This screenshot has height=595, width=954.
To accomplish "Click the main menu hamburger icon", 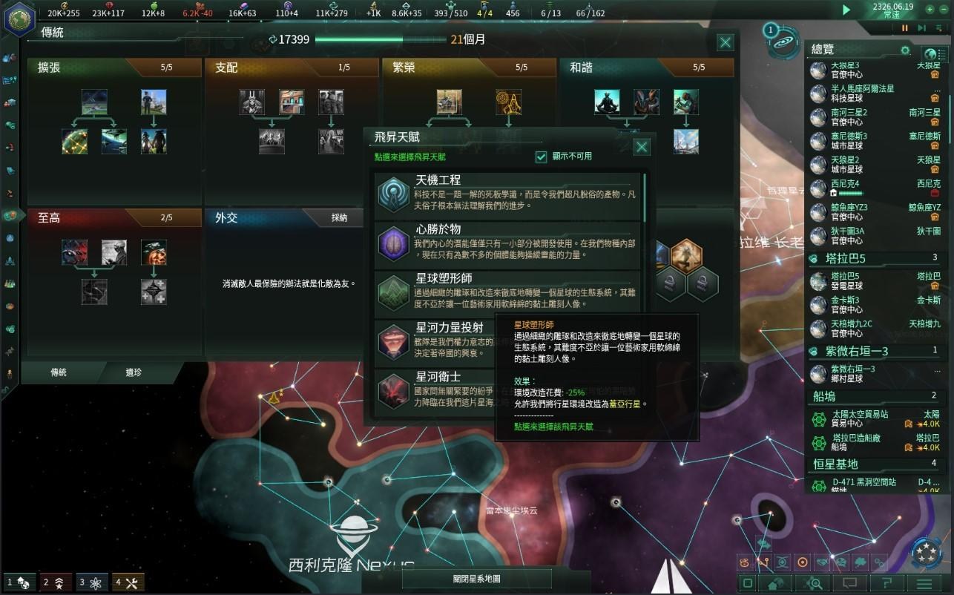I will tap(924, 583).
